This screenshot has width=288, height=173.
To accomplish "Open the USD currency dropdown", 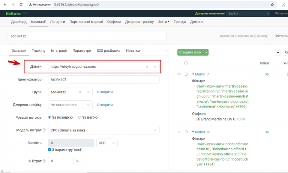I will click(107, 143).
